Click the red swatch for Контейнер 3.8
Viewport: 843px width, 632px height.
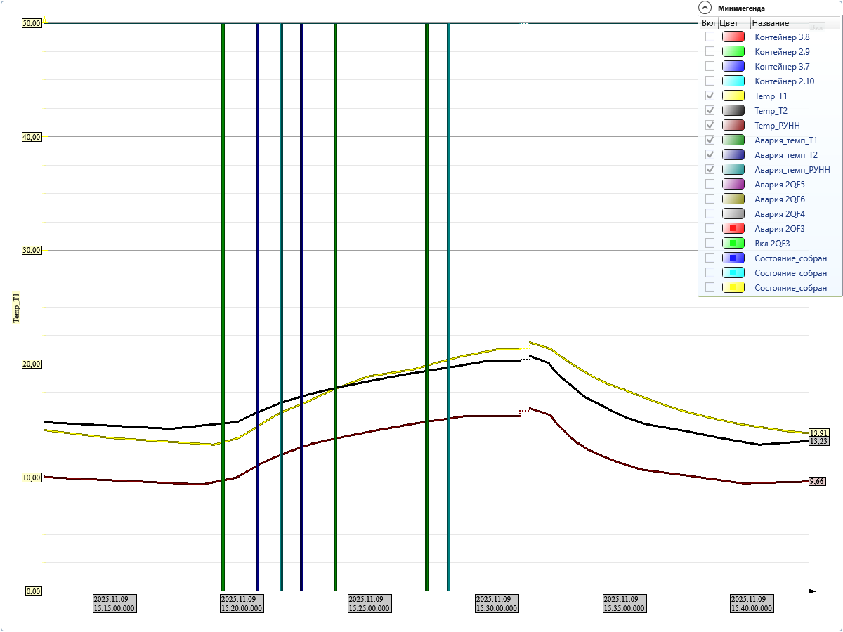[733, 37]
